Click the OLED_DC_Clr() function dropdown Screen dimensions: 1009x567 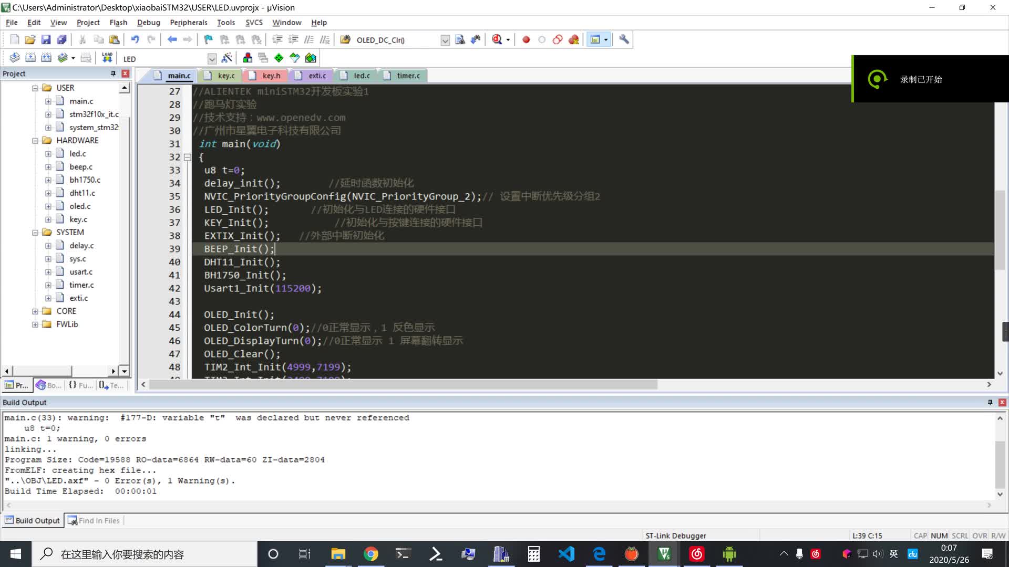(x=447, y=39)
